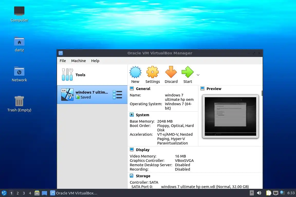296x197 pixels.
Task: Switch to workspace 4
Action: (30, 193)
